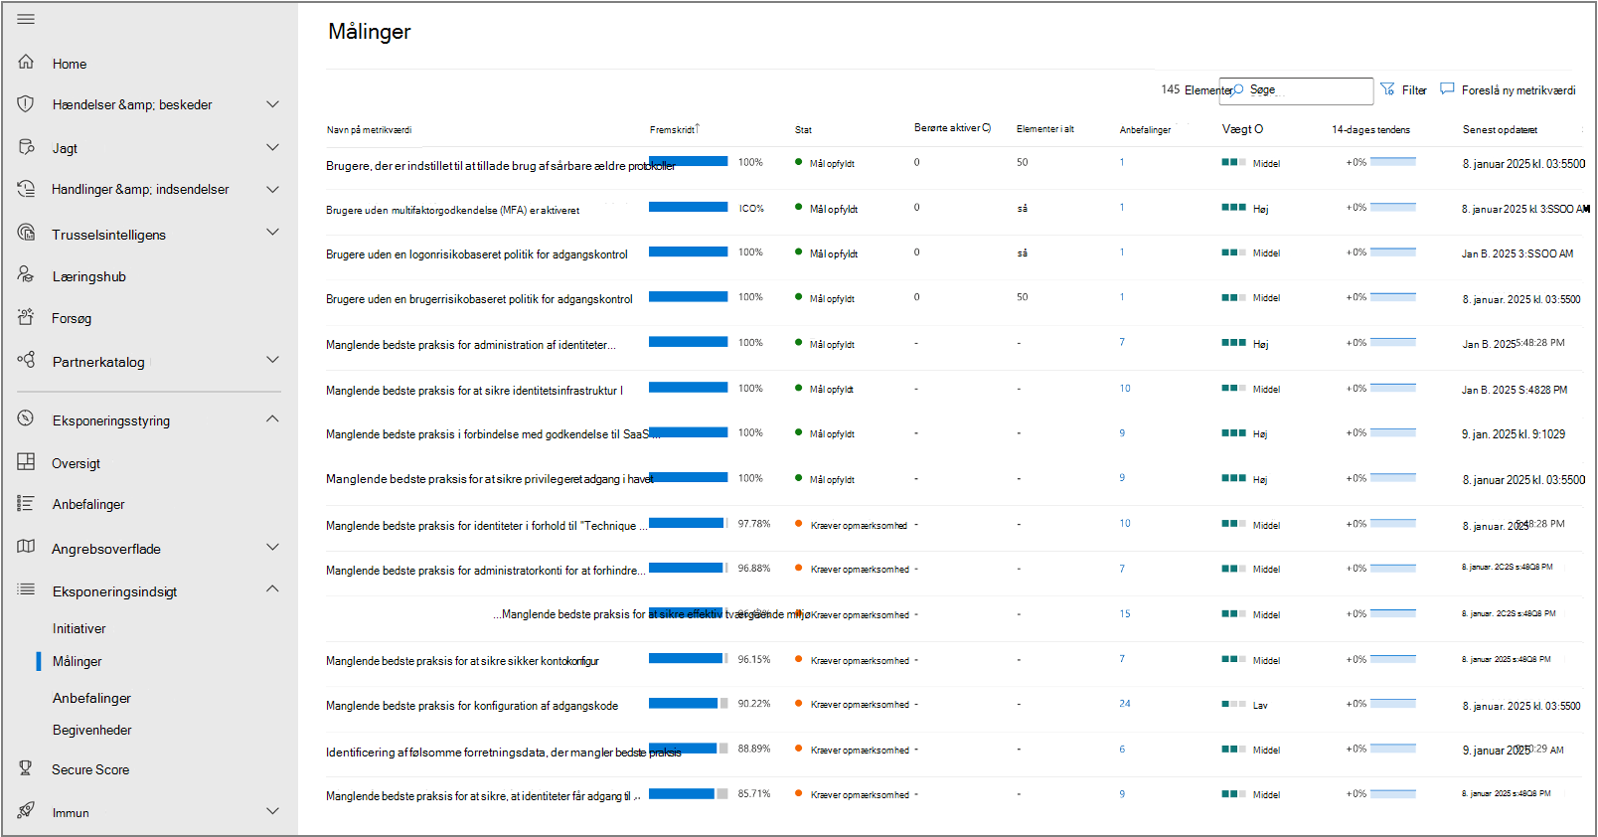Click the 14-dages tendens column header
The height and width of the screenshot is (837, 1598).
tap(1370, 130)
